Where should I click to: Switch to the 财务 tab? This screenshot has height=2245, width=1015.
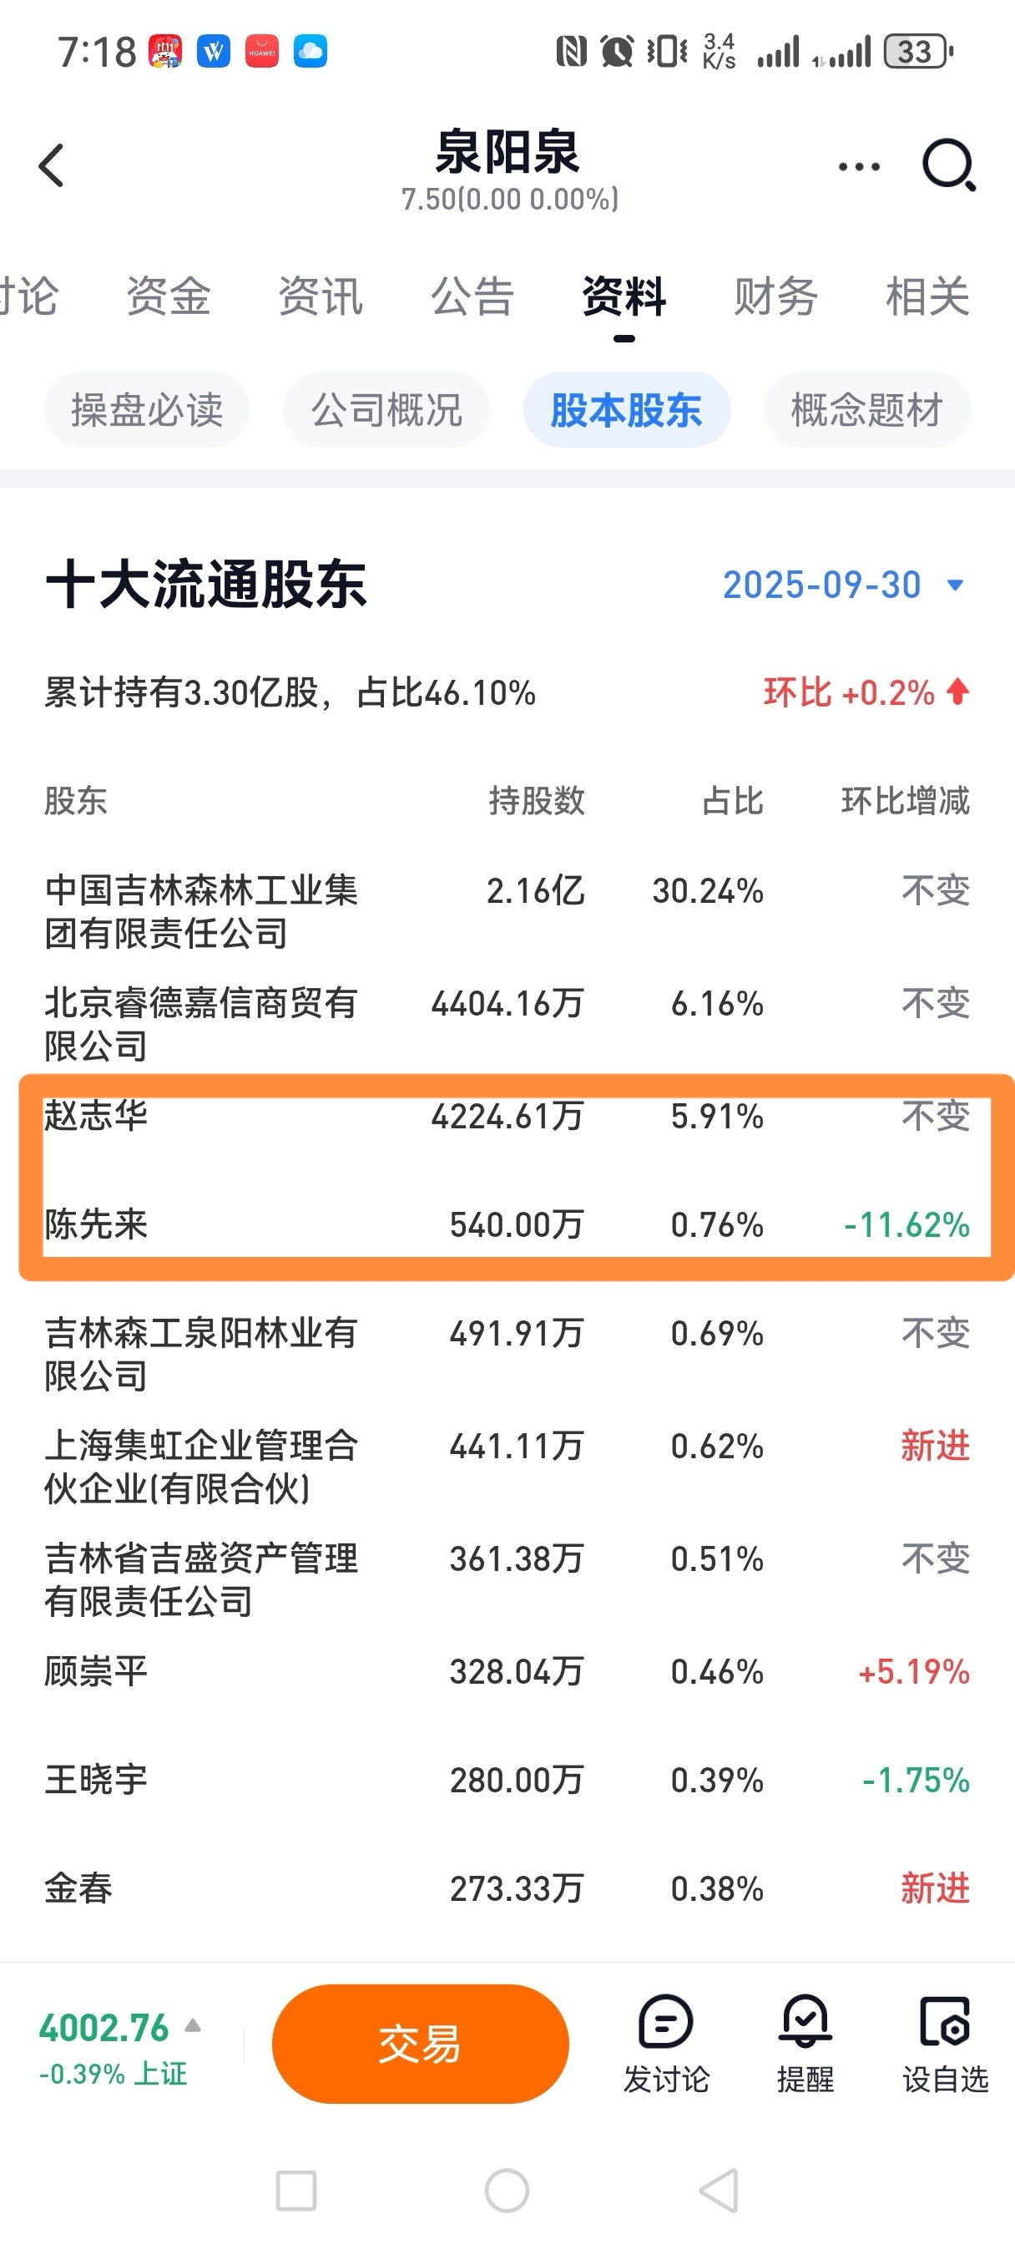[x=775, y=296]
